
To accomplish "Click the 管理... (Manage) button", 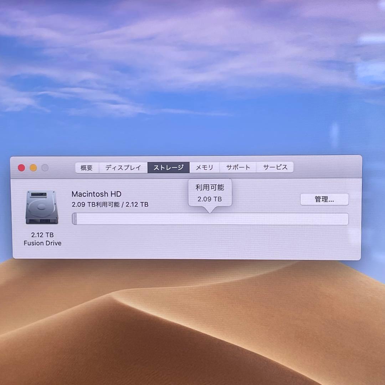I will 325,199.
